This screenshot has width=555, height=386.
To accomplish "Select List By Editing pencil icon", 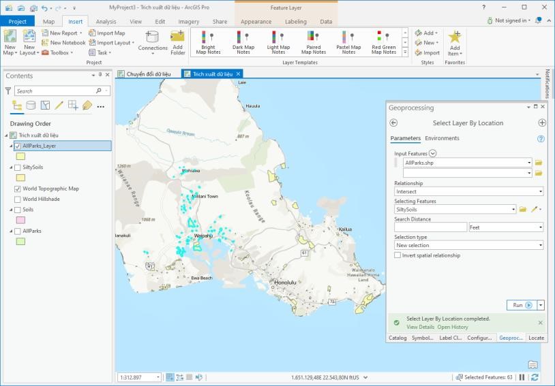I will 59,106.
